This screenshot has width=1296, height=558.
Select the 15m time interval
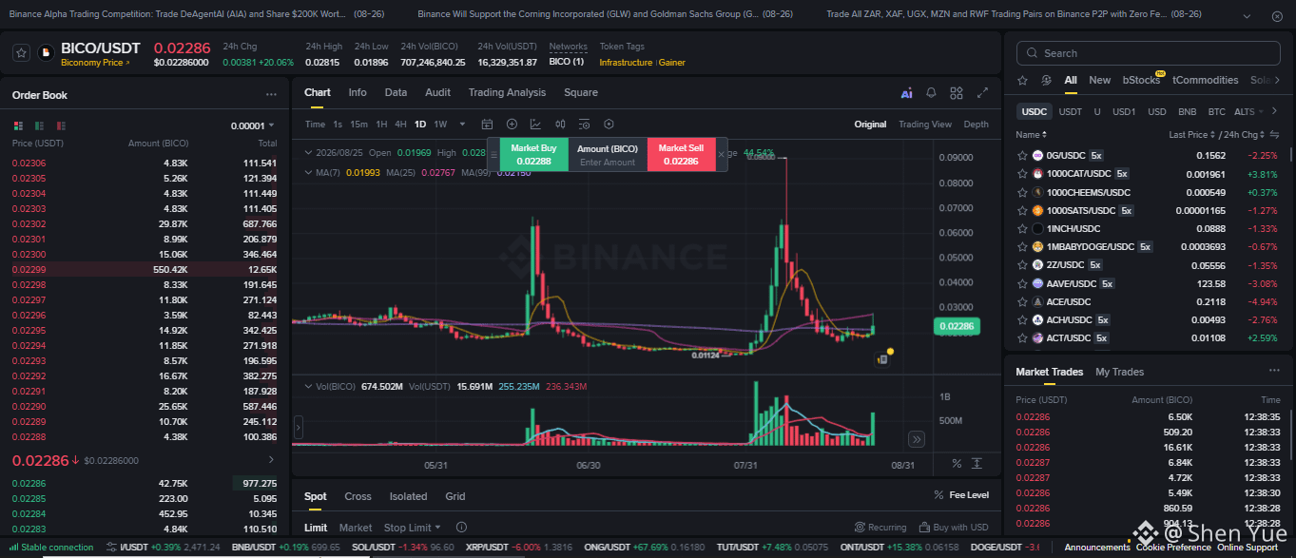pos(358,125)
